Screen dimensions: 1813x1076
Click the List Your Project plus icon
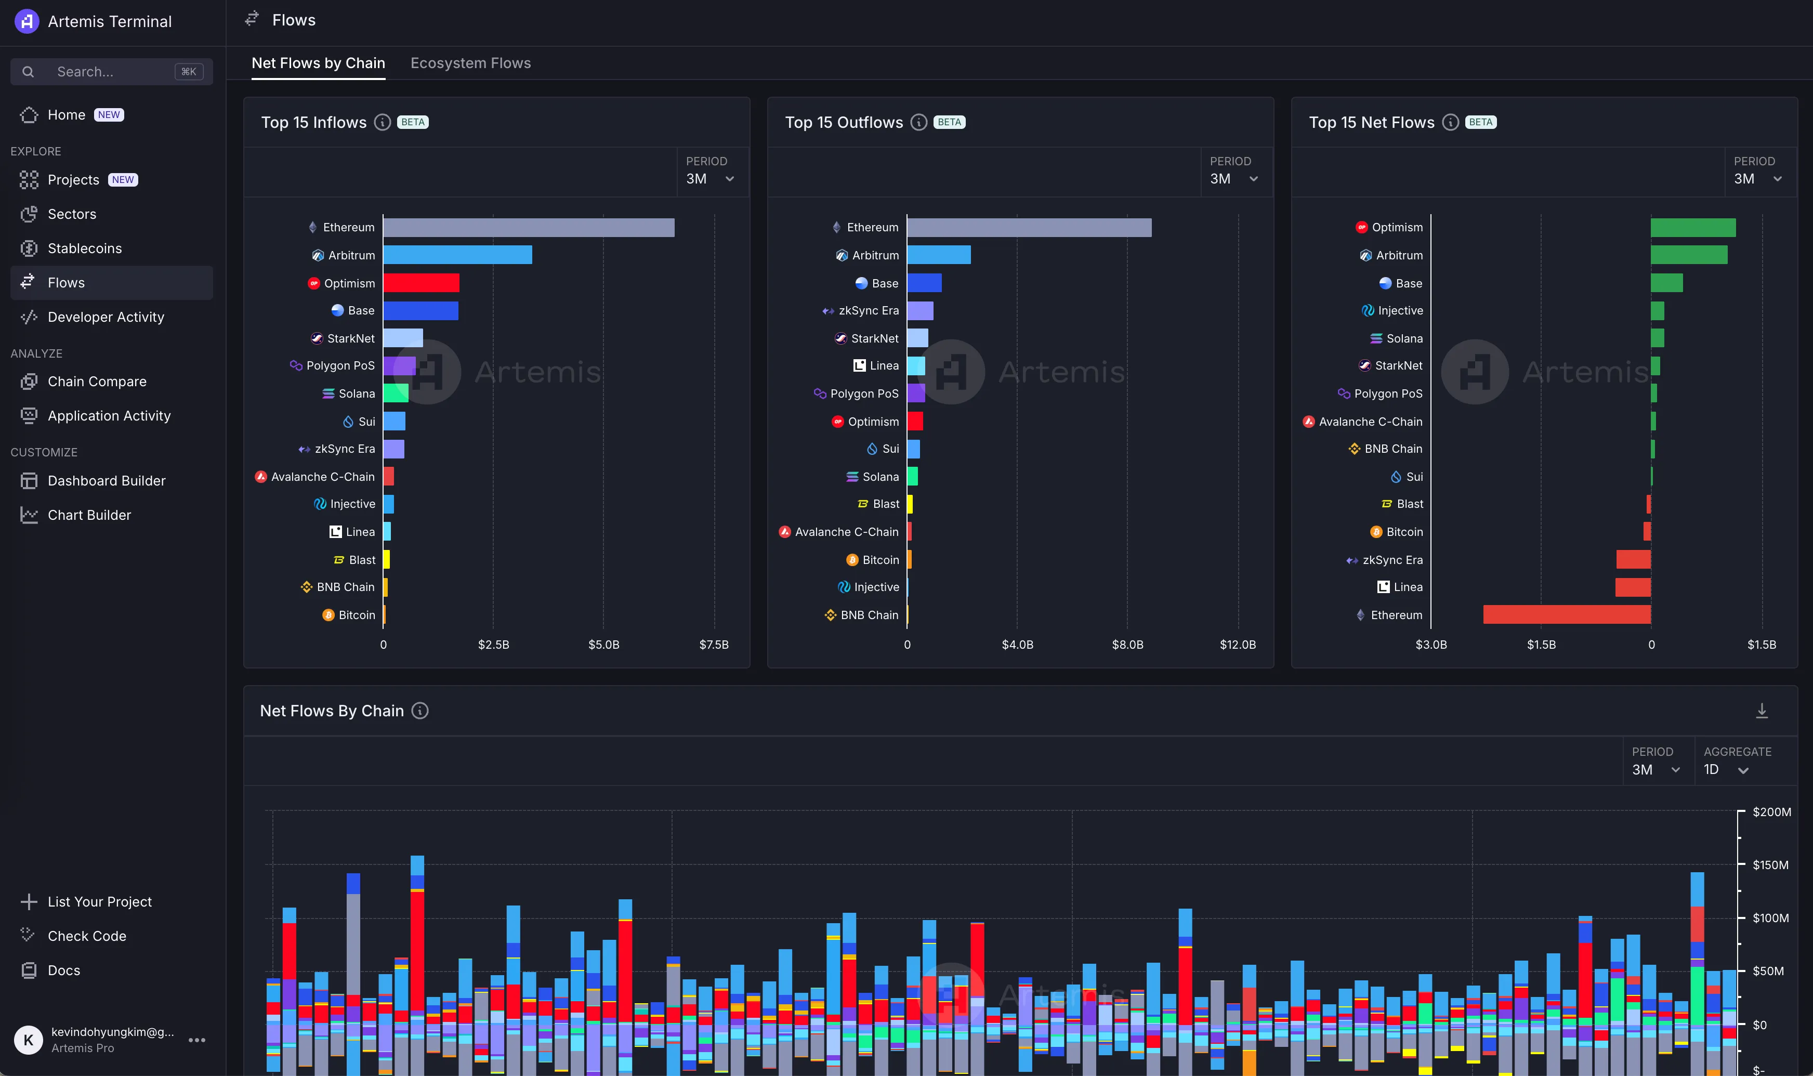(x=29, y=901)
